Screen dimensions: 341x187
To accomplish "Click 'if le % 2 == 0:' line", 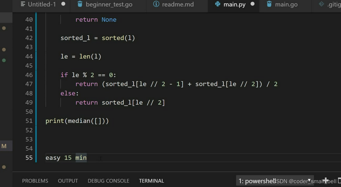I will [x=88, y=75].
